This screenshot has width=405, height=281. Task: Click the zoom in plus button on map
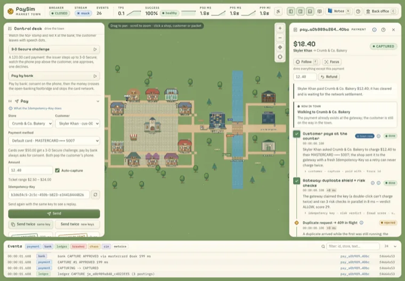click(280, 28)
